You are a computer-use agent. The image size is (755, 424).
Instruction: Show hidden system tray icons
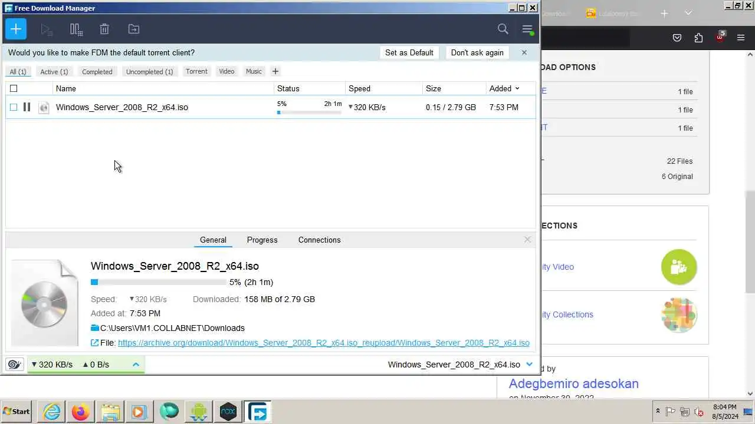(658, 412)
